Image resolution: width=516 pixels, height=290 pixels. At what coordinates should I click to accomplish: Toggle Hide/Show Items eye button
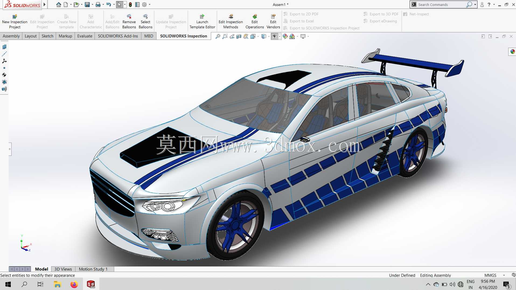[274, 36]
